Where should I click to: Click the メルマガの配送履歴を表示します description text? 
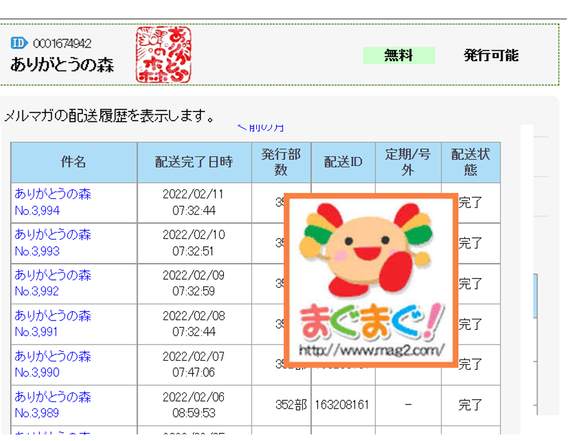click(109, 116)
